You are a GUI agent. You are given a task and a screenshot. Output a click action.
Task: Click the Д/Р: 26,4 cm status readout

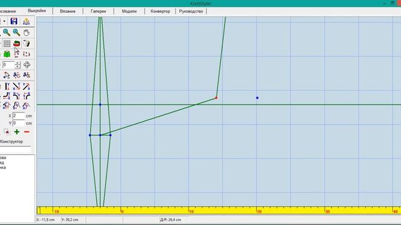click(170, 219)
